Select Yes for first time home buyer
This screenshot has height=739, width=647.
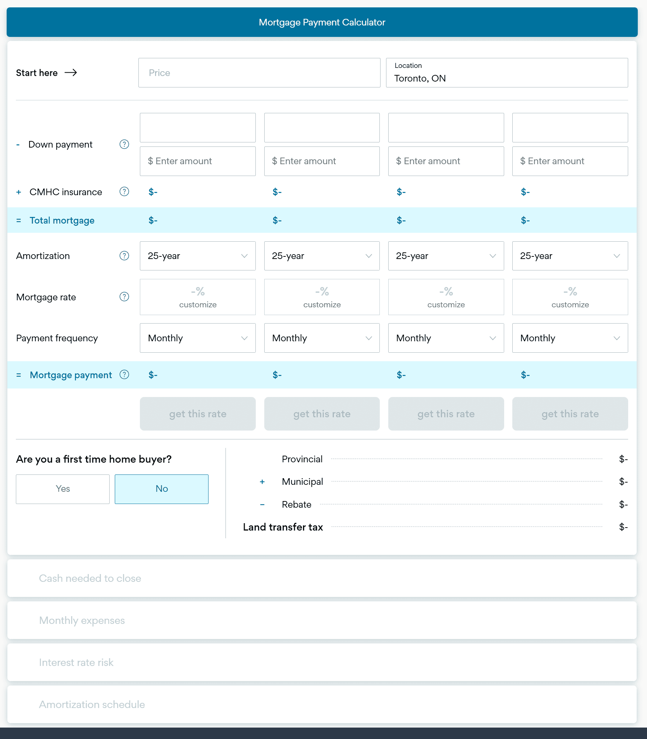pyautogui.click(x=63, y=489)
